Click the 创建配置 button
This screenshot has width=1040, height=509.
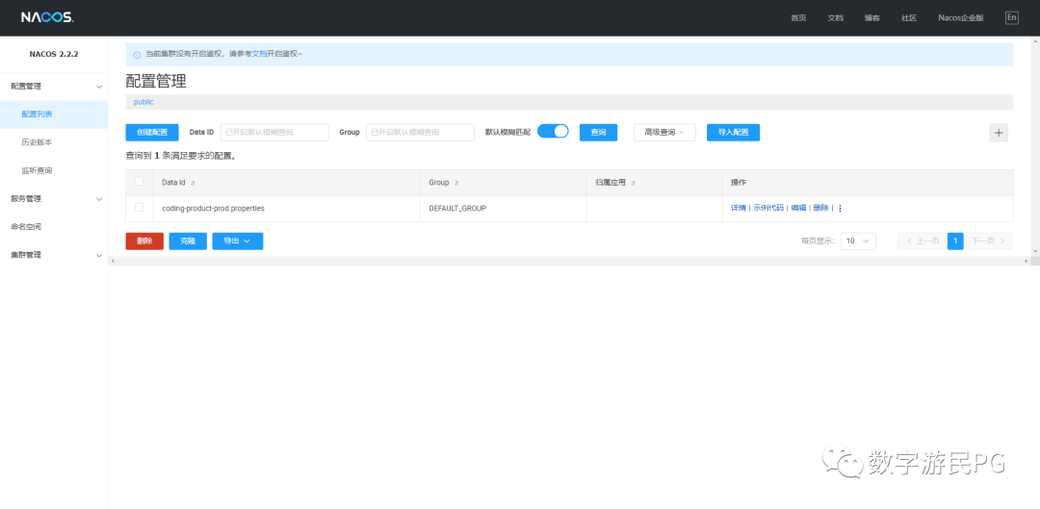[x=152, y=133]
